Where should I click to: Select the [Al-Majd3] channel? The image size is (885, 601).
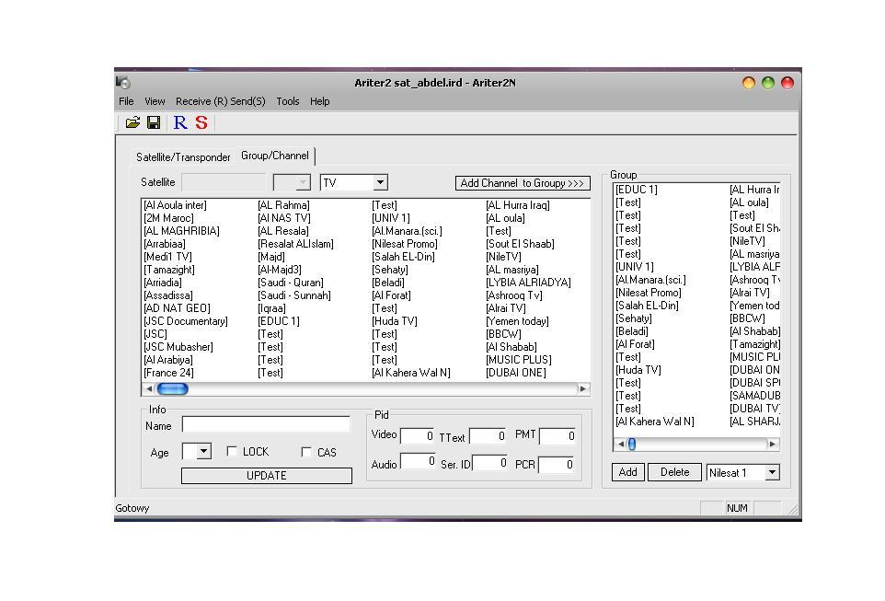(280, 270)
